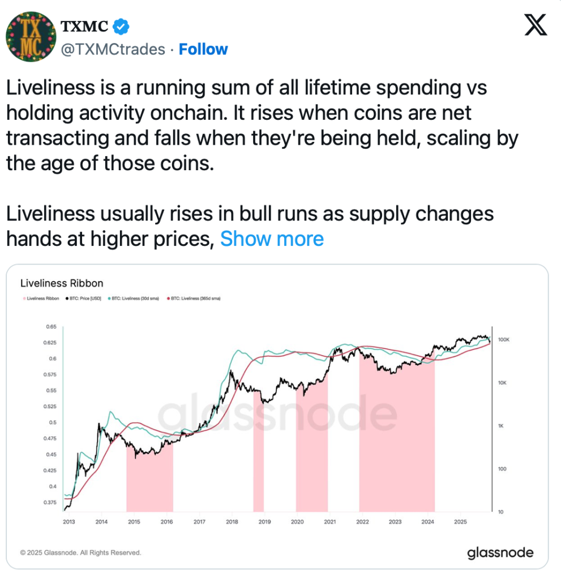Click the pink Liveliness Ribbon legend dot
This screenshot has width=561, height=579.
pos(23,297)
